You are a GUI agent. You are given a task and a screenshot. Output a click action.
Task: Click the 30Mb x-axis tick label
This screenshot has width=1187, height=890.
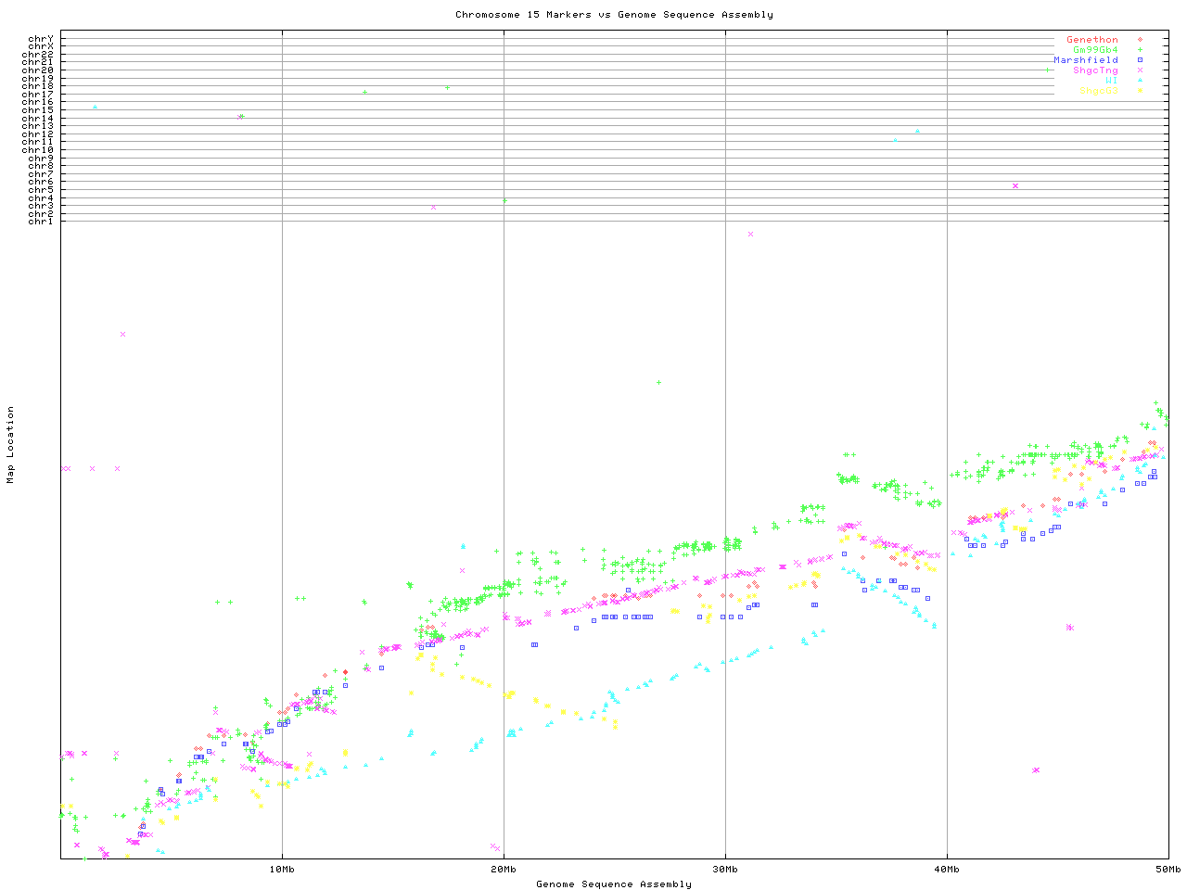tap(725, 870)
